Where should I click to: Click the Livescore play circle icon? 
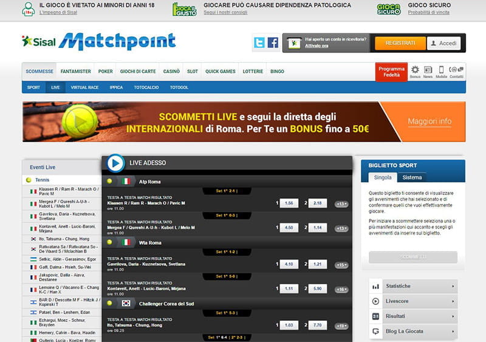point(375,301)
